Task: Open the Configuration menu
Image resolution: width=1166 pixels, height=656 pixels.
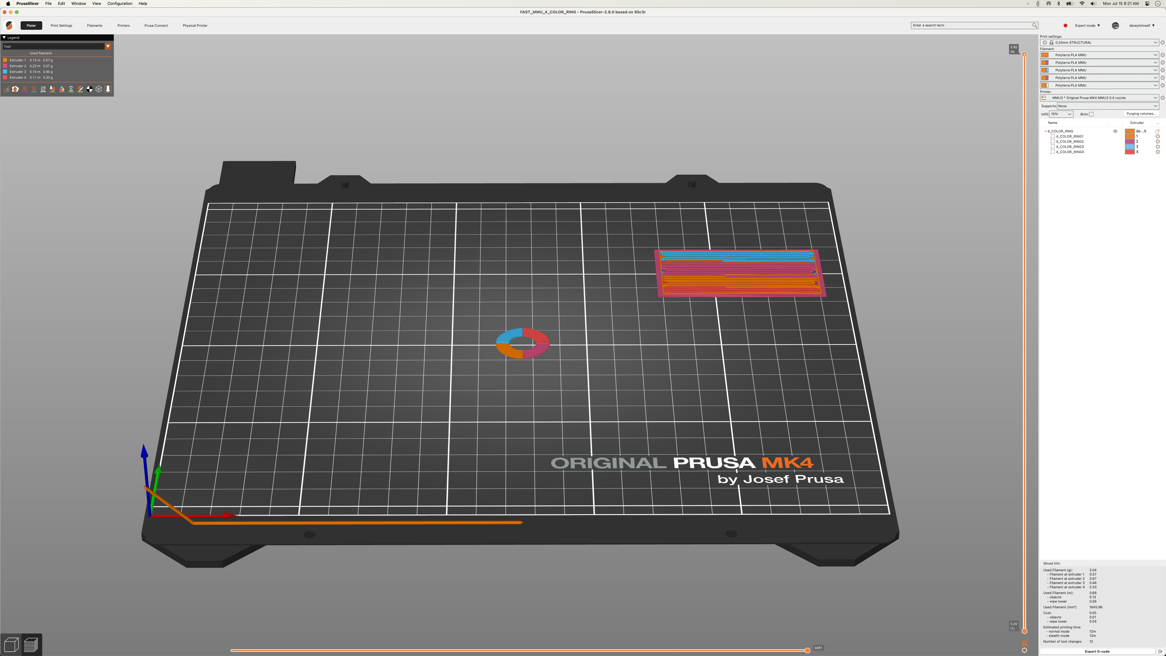Action: [x=120, y=3]
